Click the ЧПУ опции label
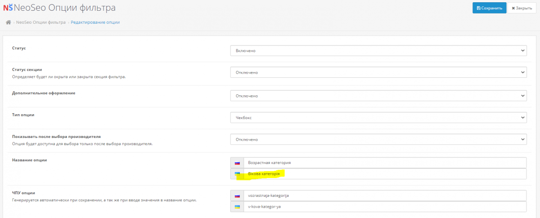 [23, 193]
